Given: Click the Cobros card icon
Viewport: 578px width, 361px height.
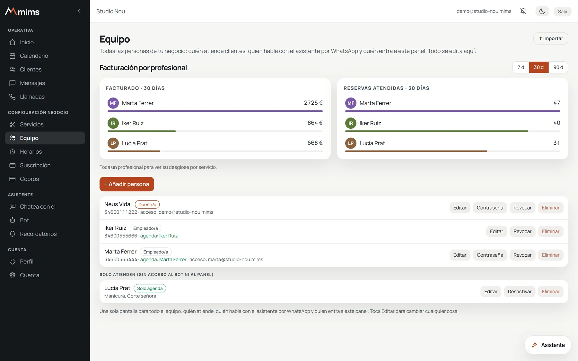Looking at the screenshot, I should [x=13, y=179].
